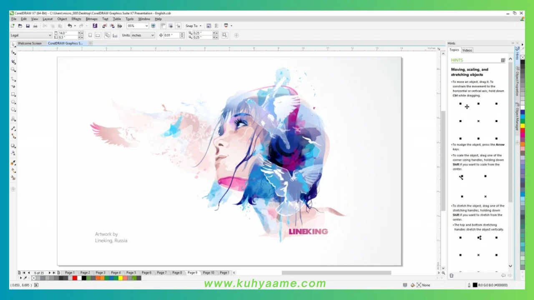Click the Full Screen Preview icon

(x=153, y=26)
